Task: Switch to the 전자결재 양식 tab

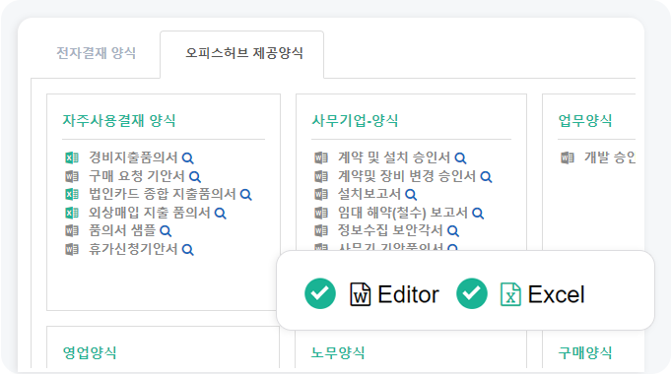Action: (x=97, y=53)
